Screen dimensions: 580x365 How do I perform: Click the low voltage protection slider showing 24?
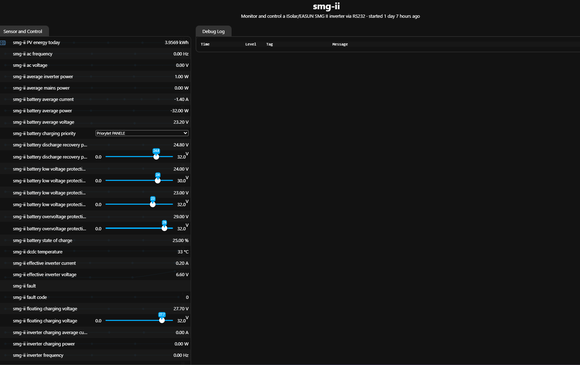coord(139,181)
